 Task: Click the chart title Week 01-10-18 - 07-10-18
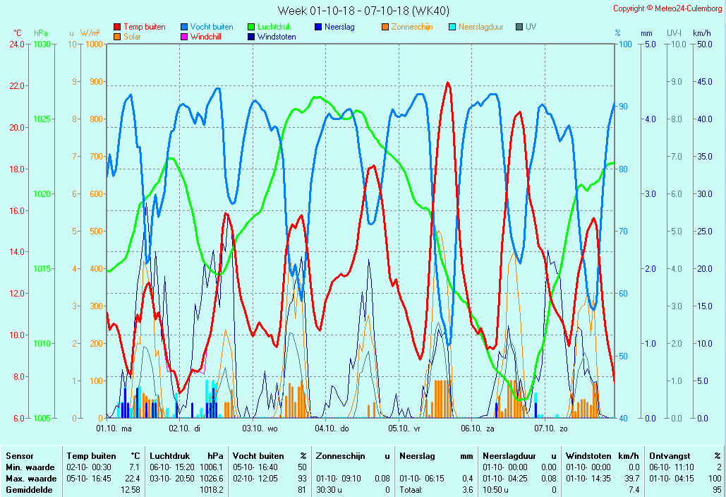pos(363,11)
